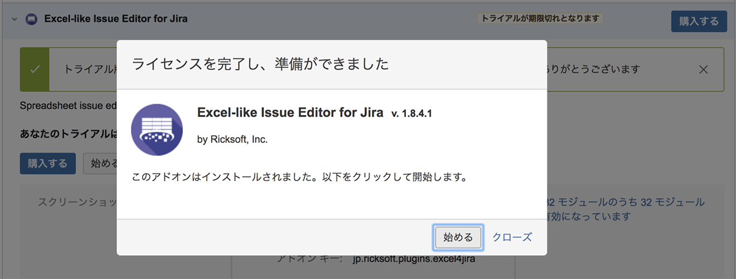The image size is (736, 279).
Task: Click the dialog title ライセンスを完了し、準備ができました
Action: pos(260,64)
